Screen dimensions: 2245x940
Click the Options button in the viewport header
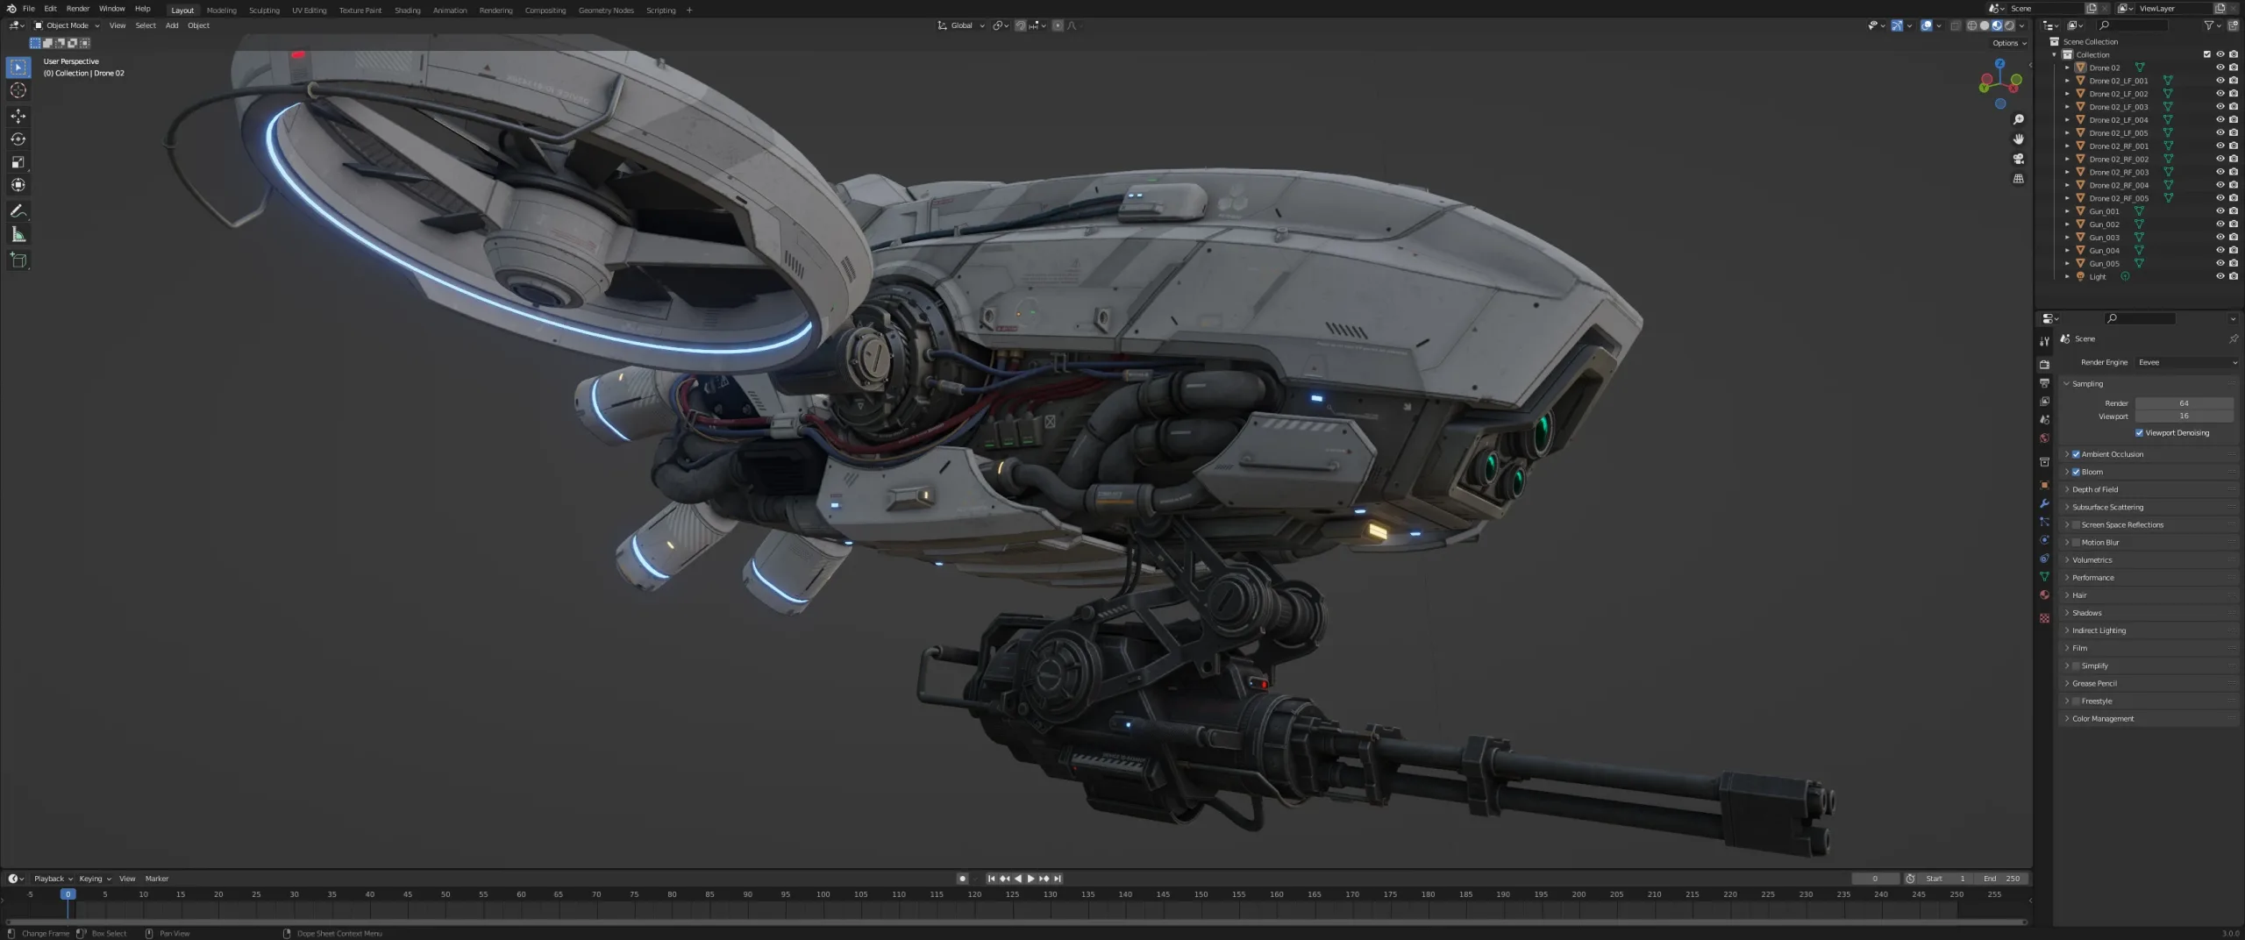[2006, 42]
